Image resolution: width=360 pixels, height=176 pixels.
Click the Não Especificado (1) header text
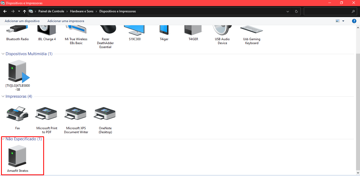pyautogui.click(x=24, y=139)
